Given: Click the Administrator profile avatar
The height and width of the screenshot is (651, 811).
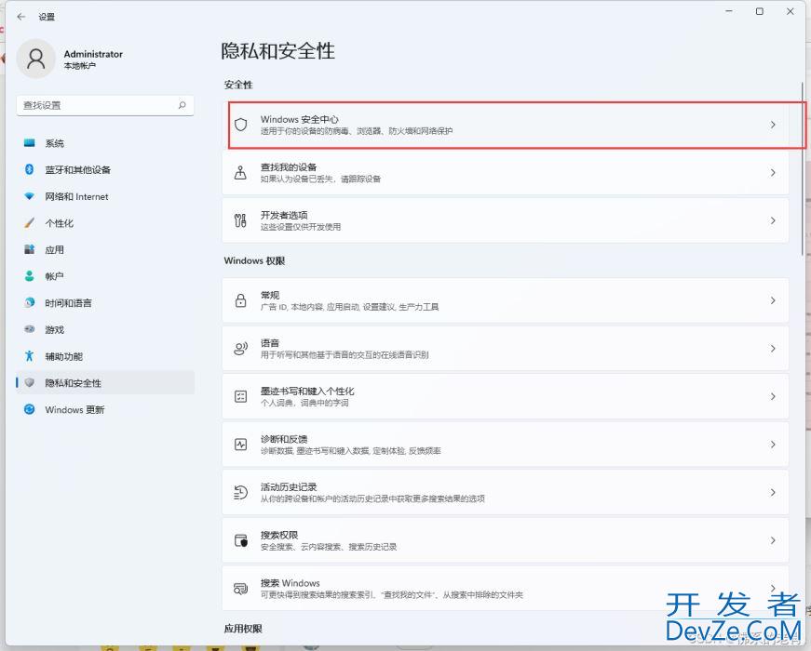Looking at the screenshot, I should pos(35,59).
